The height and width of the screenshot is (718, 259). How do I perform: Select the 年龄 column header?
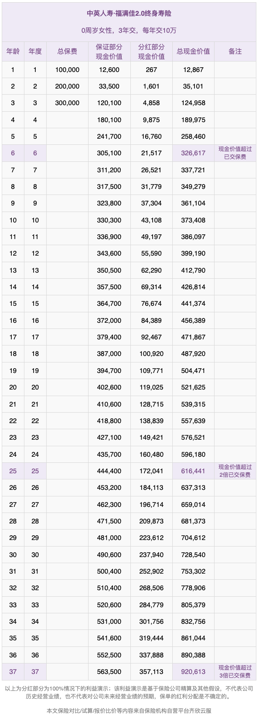pos(13,51)
